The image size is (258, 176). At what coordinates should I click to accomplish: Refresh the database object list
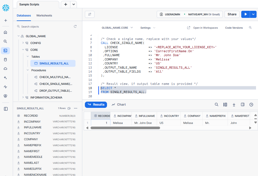pyautogui.click(x=75, y=26)
